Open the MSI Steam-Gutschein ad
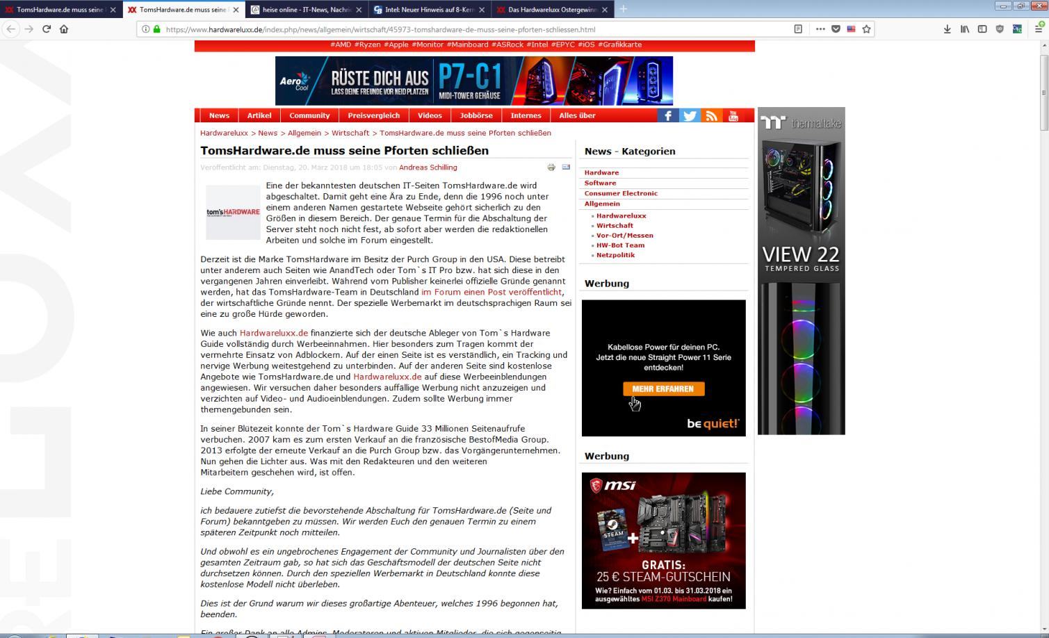 (663, 541)
